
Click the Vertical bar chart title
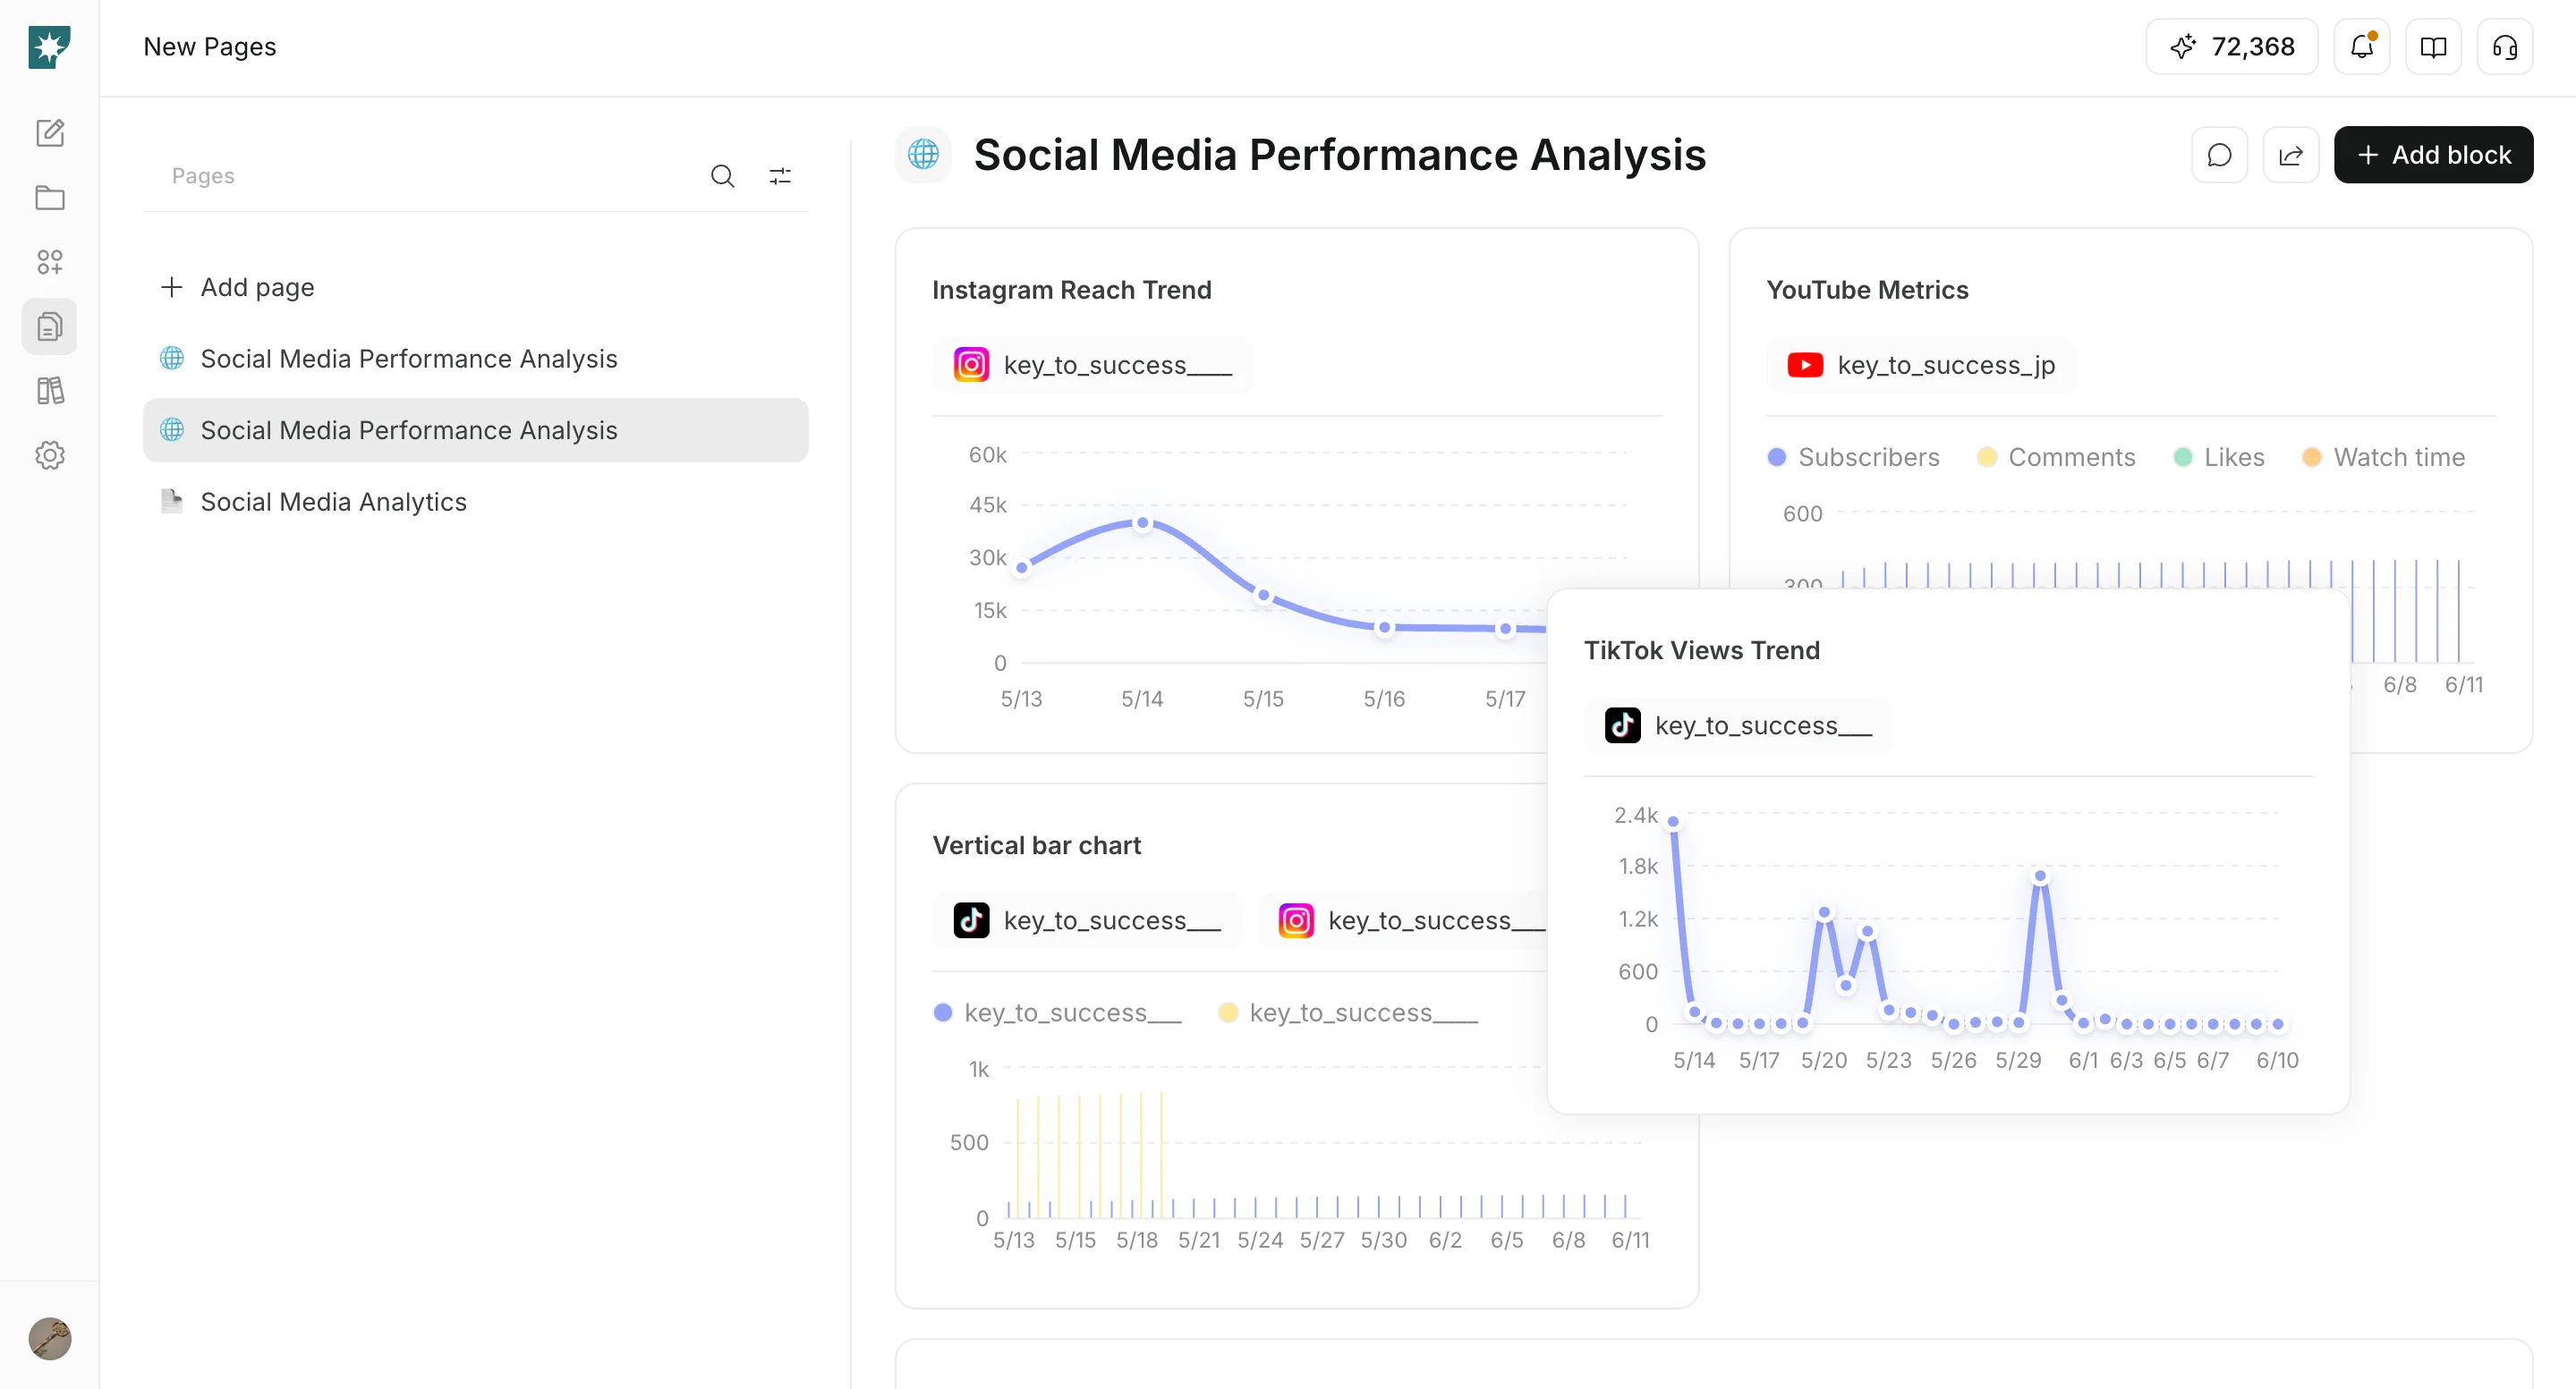[x=1037, y=846]
